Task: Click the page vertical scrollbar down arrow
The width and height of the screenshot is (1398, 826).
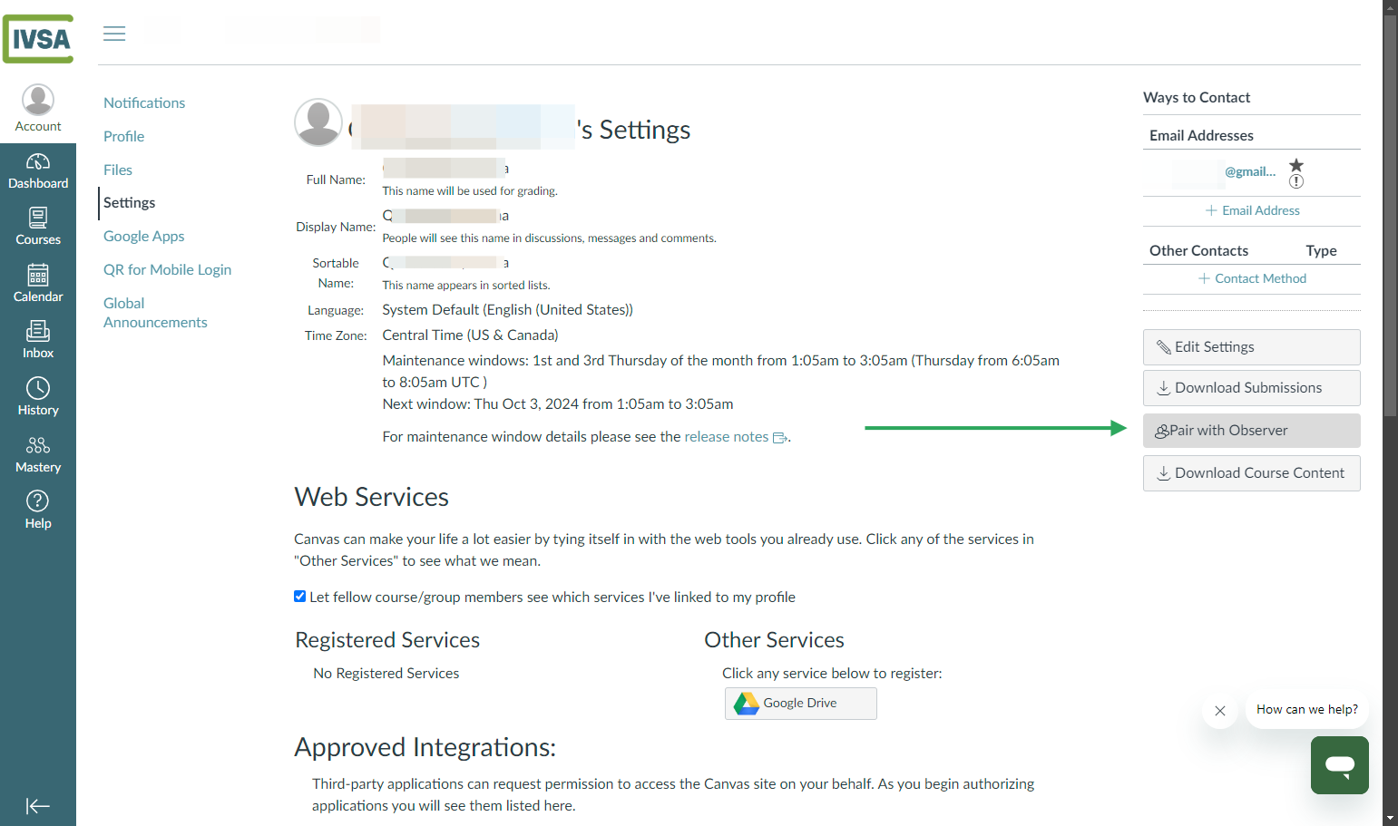Action: 1390,818
